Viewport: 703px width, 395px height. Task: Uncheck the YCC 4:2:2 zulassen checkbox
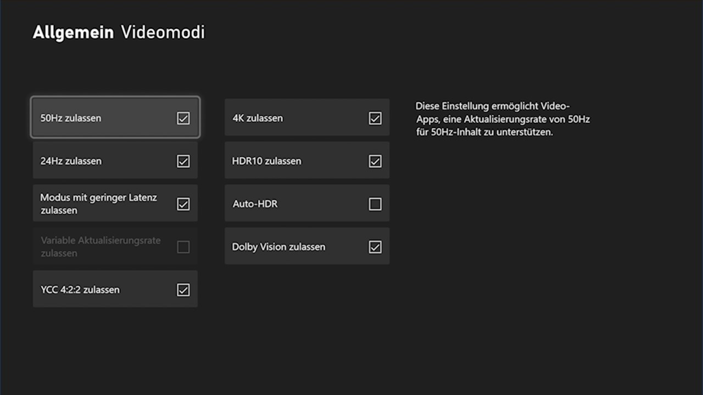[x=183, y=290]
